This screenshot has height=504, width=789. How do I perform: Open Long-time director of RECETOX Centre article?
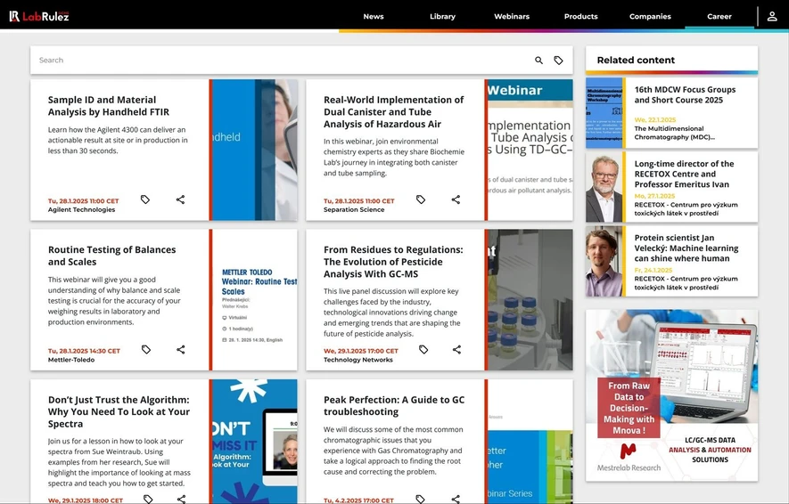[684, 174]
